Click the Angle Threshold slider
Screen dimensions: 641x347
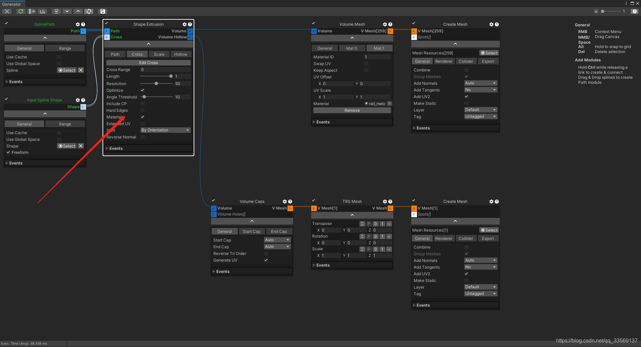tap(156, 97)
